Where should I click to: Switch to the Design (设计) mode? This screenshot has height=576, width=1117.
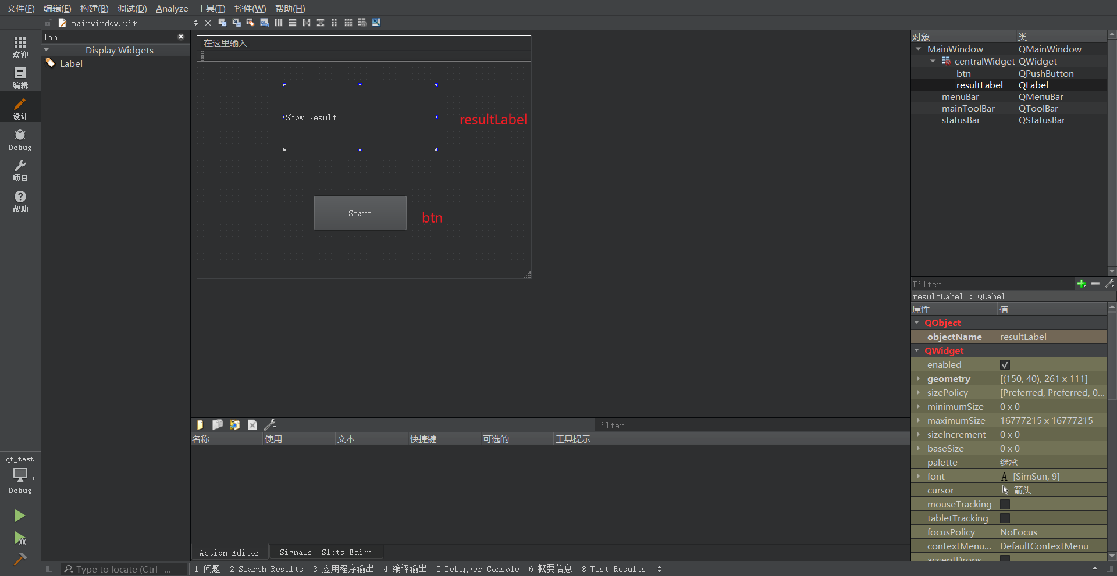[20, 109]
